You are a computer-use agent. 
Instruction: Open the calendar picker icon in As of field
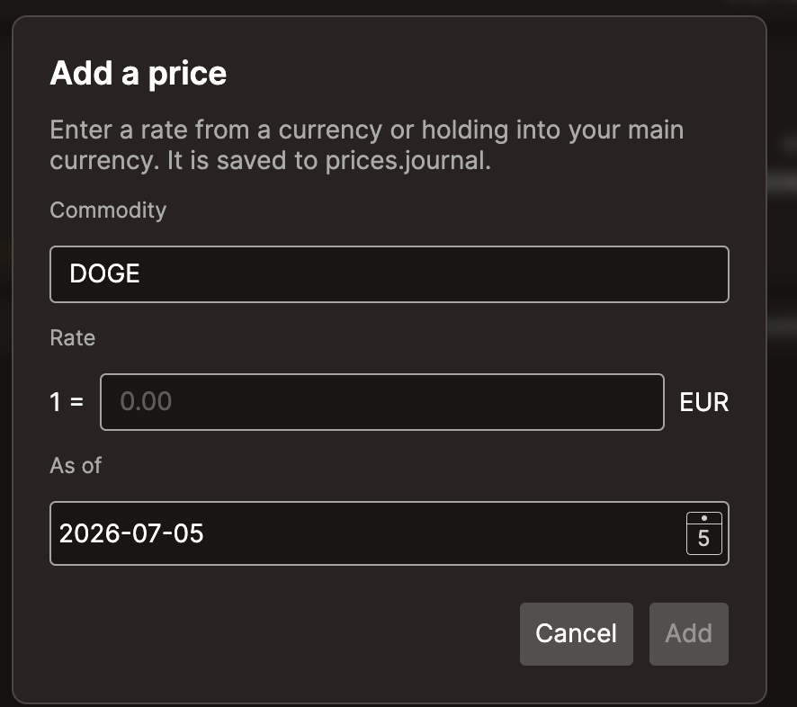[704, 533]
